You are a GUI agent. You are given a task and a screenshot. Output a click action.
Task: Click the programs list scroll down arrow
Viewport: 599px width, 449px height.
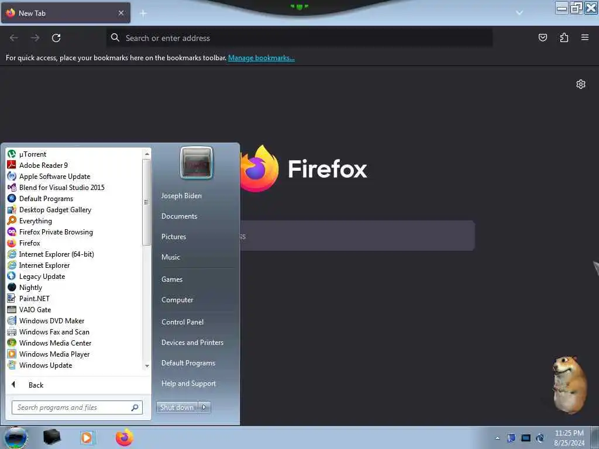147,366
